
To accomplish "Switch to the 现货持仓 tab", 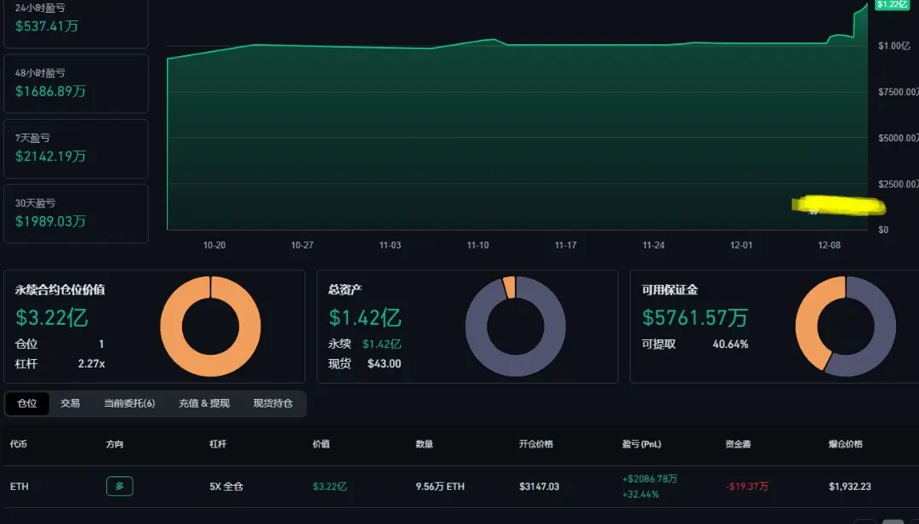I will (x=272, y=403).
